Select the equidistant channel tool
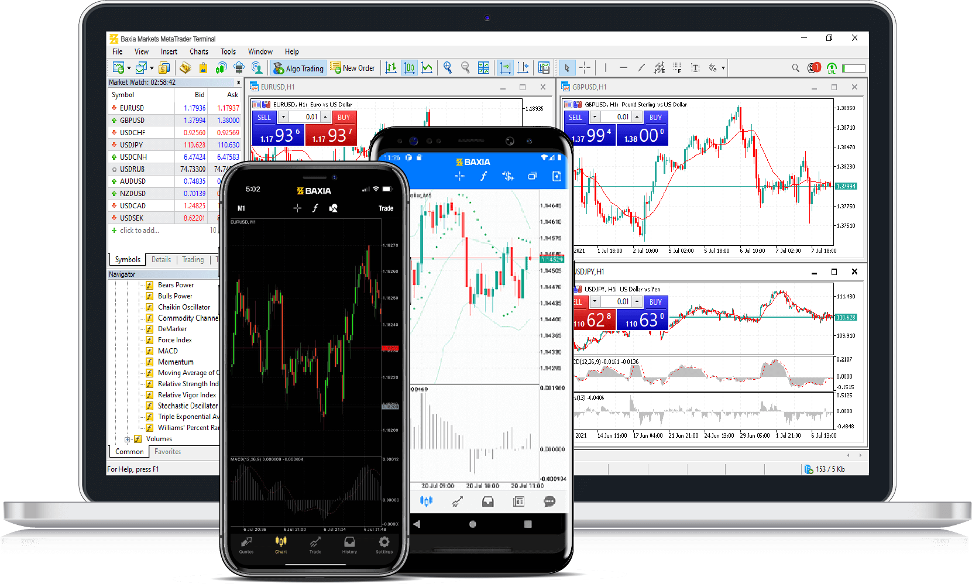Screen dimensions: 972x584 (660, 68)
